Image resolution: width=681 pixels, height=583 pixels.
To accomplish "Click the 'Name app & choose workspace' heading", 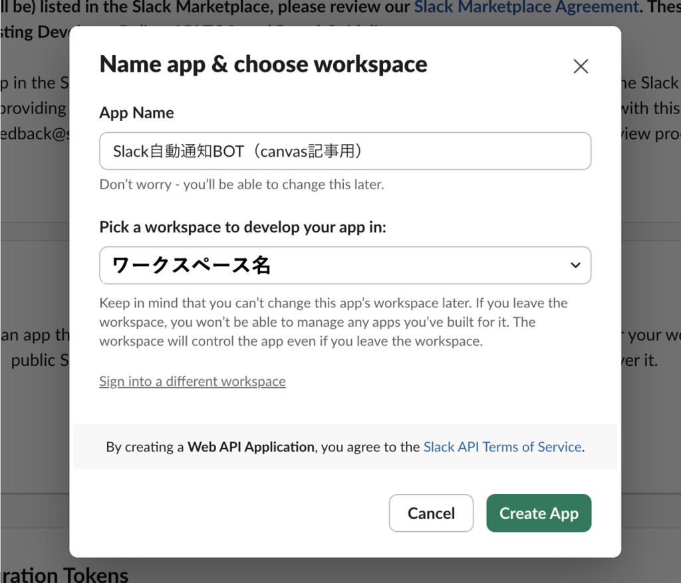I will pos(263,64).
